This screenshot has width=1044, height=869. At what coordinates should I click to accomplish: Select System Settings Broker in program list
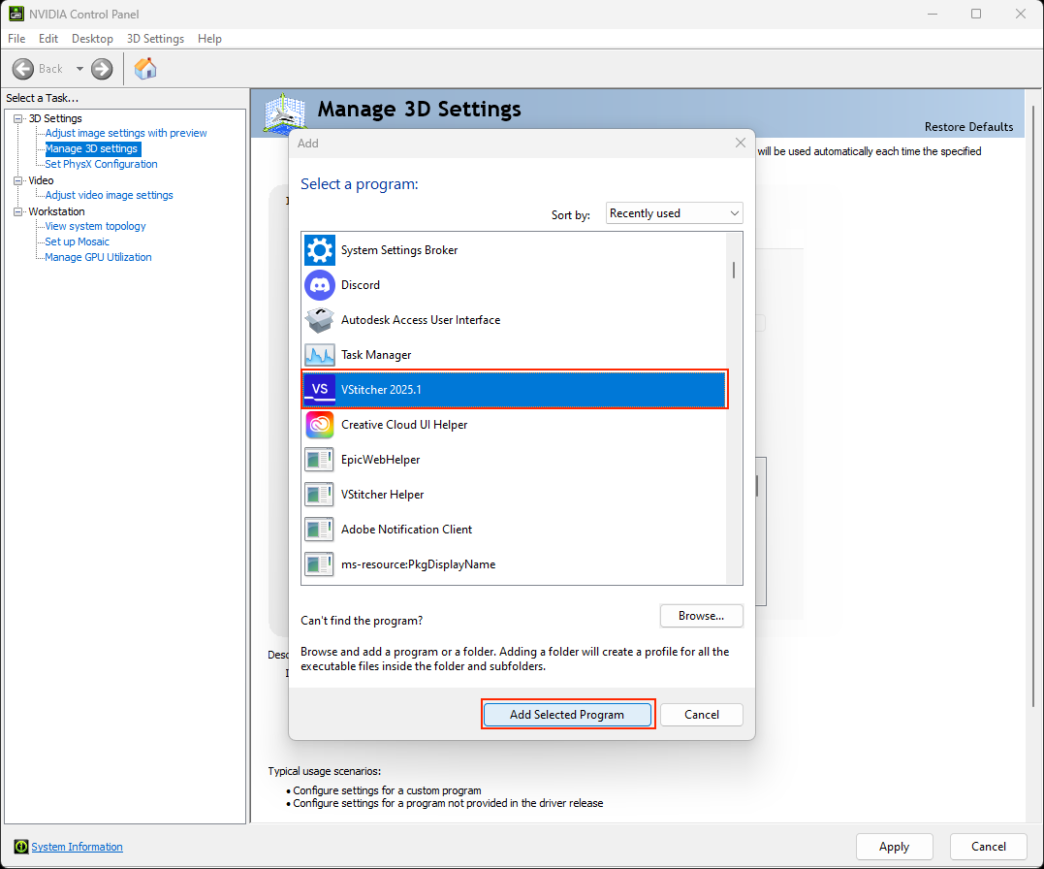514,250
